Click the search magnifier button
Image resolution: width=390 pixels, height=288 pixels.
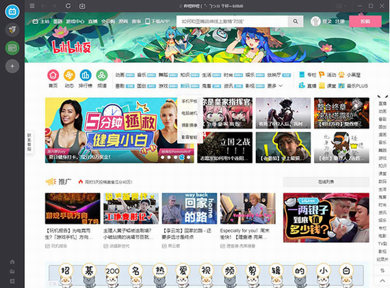[x=295, y=21]
